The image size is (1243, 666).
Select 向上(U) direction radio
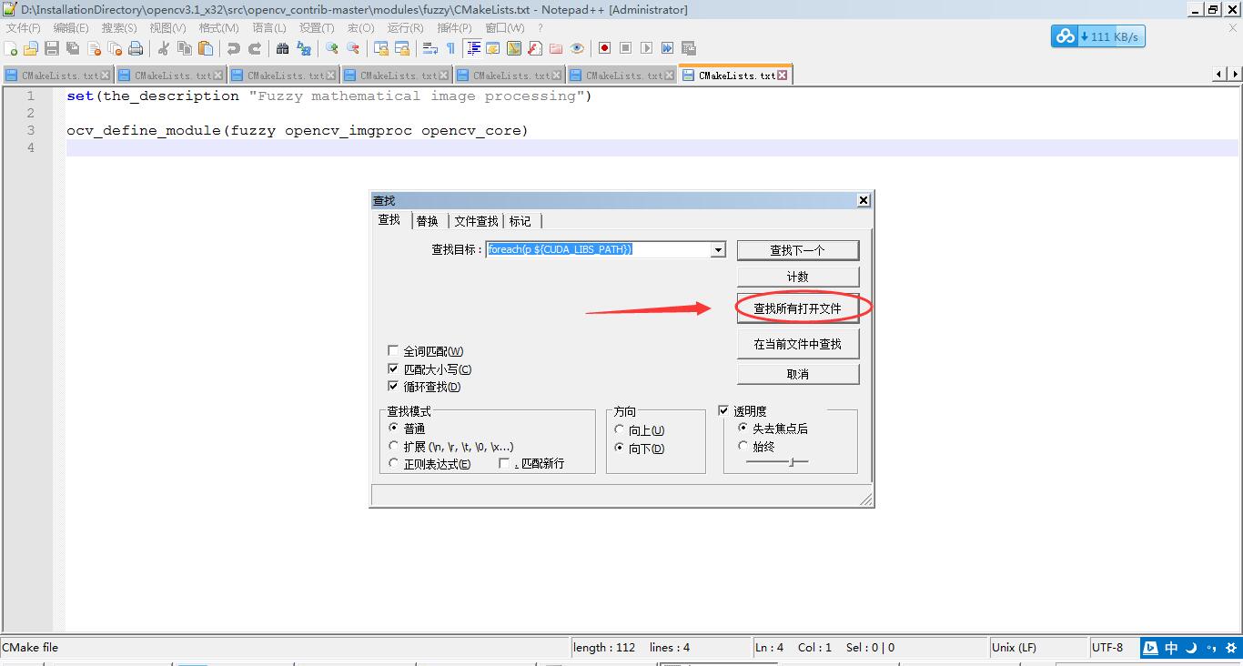(x=620, y=430)
